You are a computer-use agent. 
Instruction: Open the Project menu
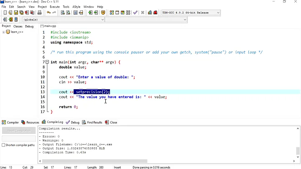42,7
